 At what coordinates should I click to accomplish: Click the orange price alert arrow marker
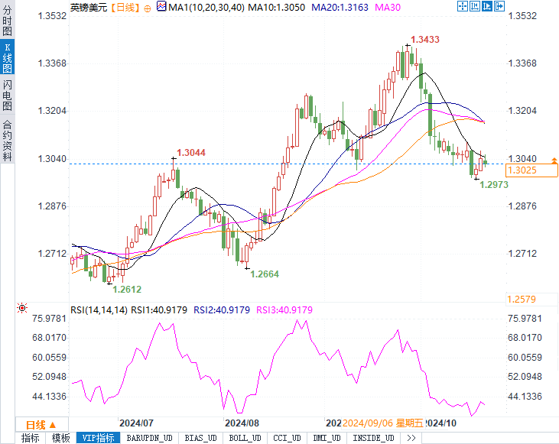coord(554,160)
